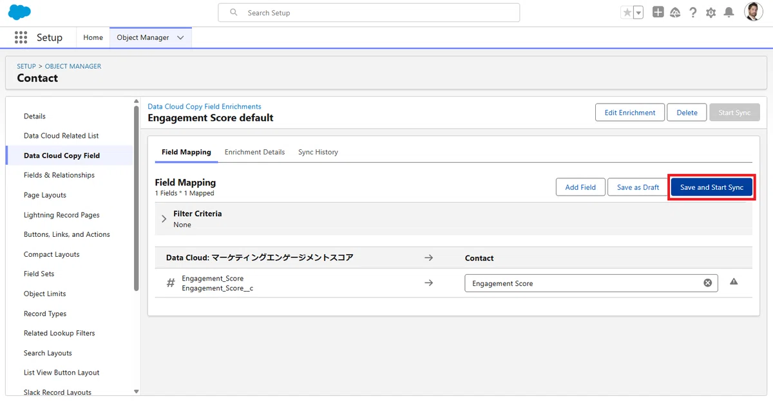
Task: Open Compact Layouts
Action: tap(52, 254)
